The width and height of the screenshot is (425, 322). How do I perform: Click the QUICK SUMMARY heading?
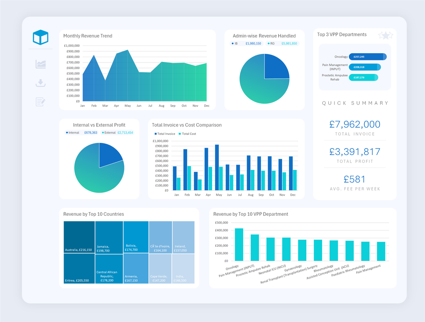point(355,103)
